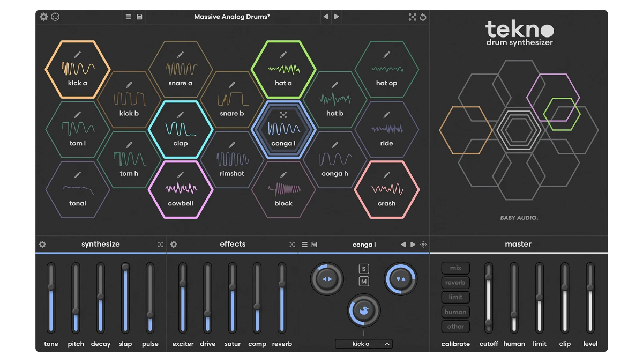Image resolution: width=643 pixels, height=362 pixels.
Task: Click the smiley face icon in header
Action: [x=55, y=17]
